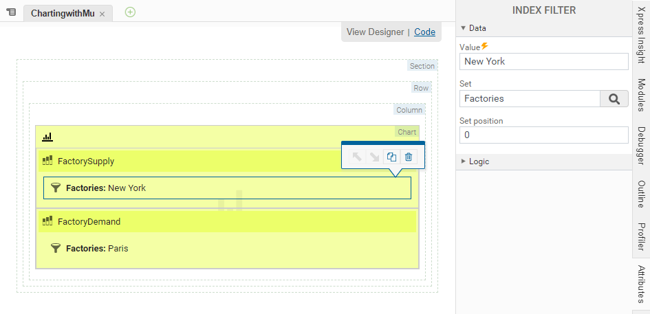Click the Set position field
Viewport: 650px width, 314px height.
click(543, 135)
